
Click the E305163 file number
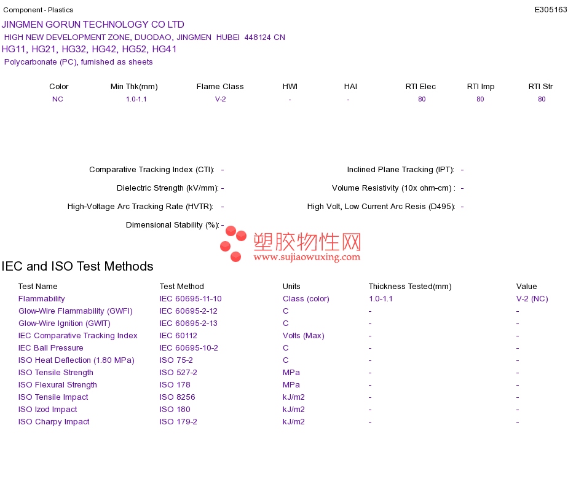pos(550,10)
